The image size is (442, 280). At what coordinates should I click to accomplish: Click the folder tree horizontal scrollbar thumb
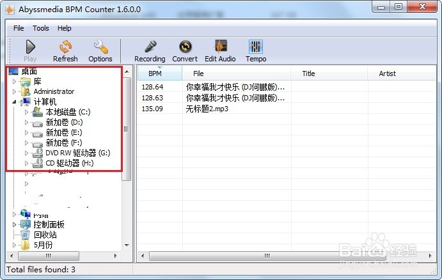[x=49, y=256]
